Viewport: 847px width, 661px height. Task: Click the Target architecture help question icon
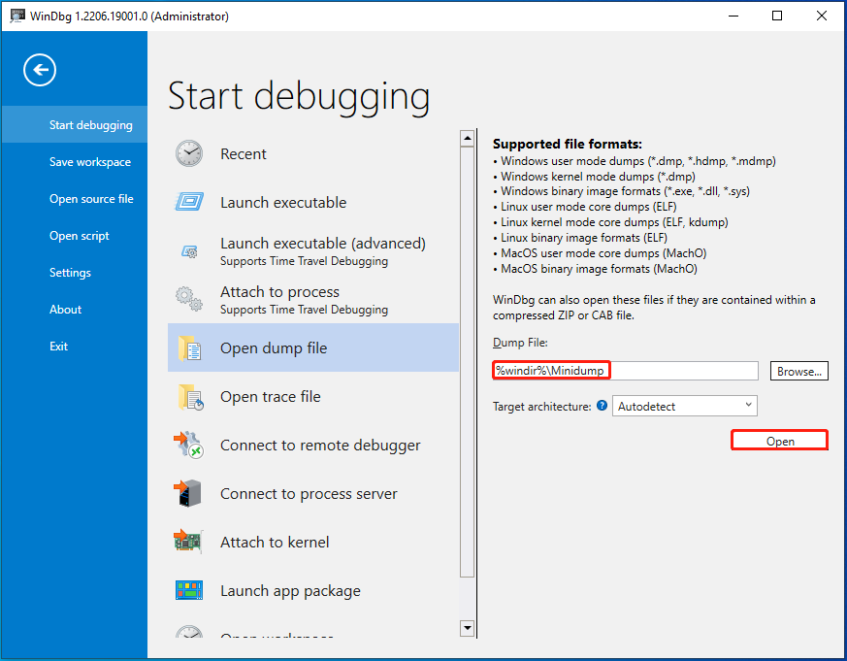click(602, 406)
